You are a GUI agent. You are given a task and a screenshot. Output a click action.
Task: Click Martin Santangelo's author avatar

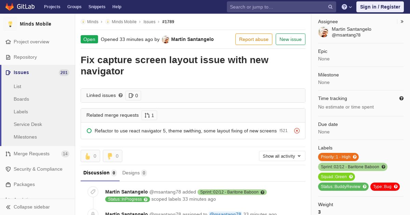(165, 40)
